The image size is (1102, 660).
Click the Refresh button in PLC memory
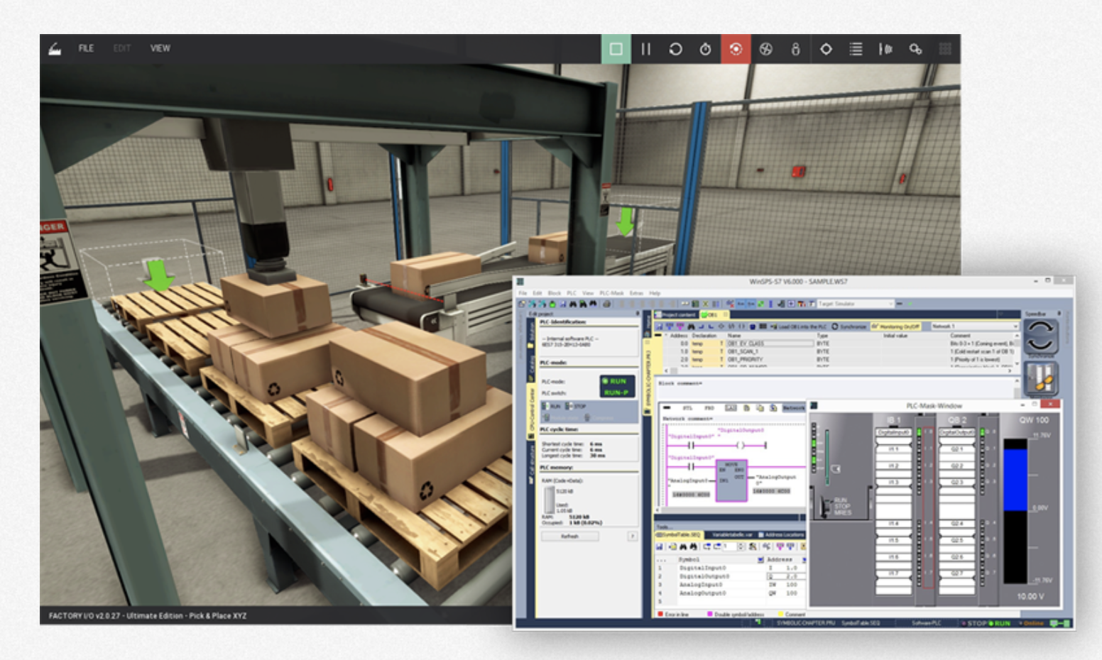click(x=569, y=537)
